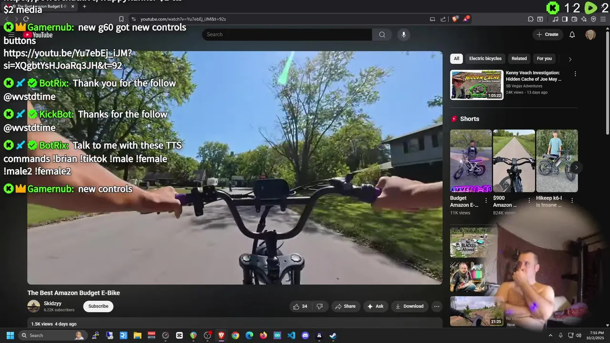Screen dimensions: 610x343
Task: Open the Budget Amazon E- short thumbnail
Action: point(471,161)
